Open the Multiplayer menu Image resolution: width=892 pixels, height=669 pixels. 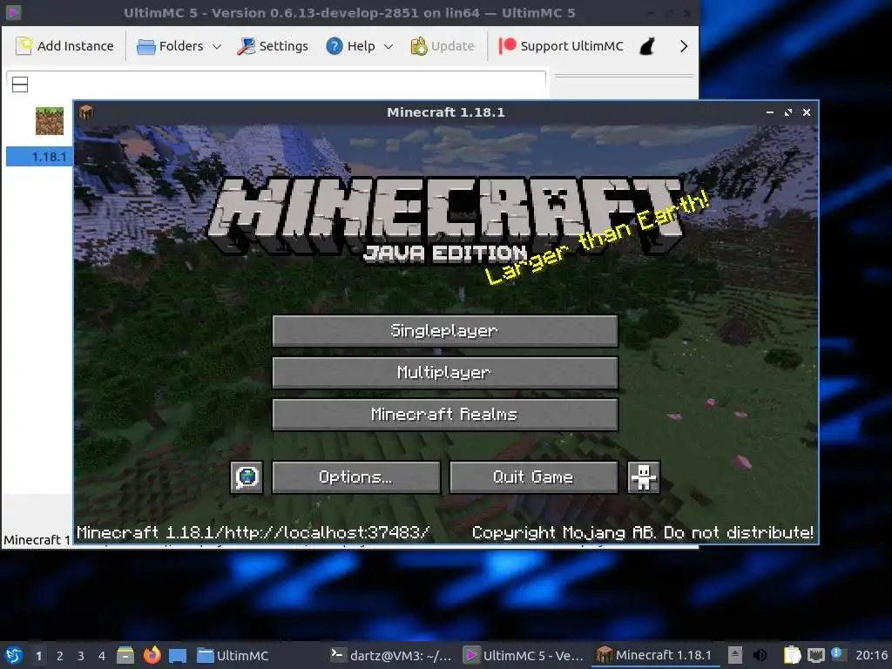coord(445,373)
